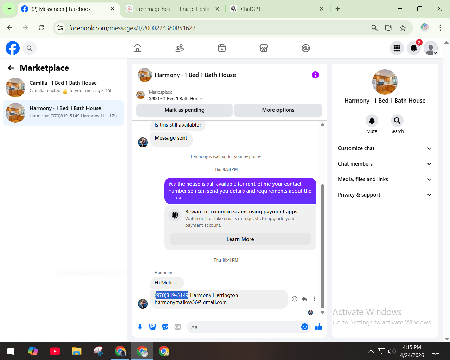Viewport: 450px width, 360px height.
Task: Record a voice clip with the microphone
Action: tap(140, 327)
